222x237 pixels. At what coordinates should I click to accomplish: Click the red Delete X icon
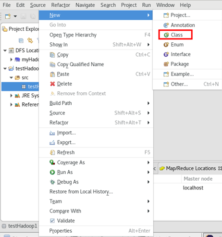(x=52, y=84)
